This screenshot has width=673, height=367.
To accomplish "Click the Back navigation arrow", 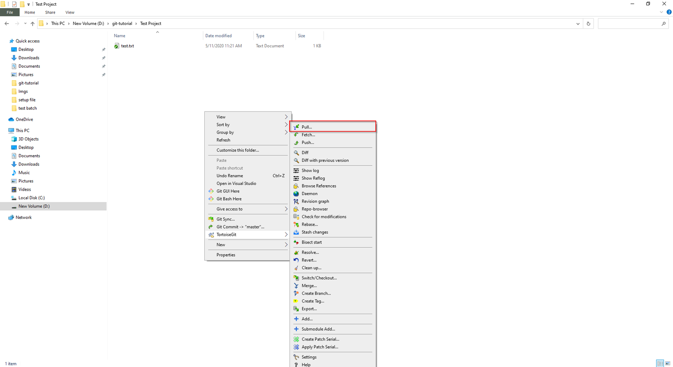I will tap(7, 24).
